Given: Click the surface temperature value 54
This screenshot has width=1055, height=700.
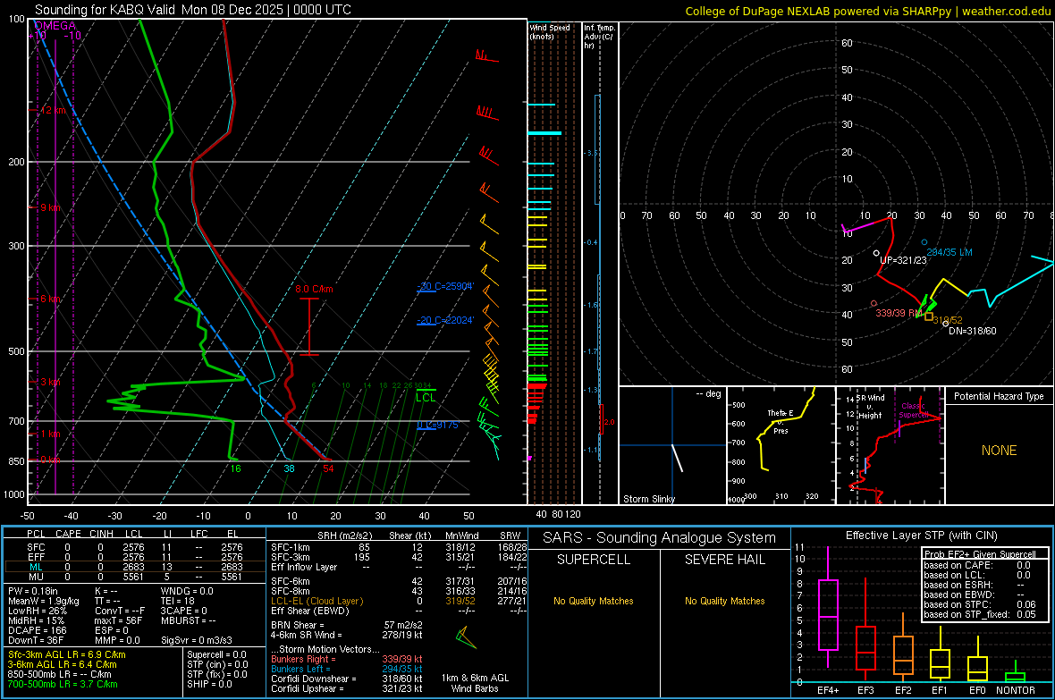Looking at the screenshot, I should pyautogui.click(x=328, y=468).
